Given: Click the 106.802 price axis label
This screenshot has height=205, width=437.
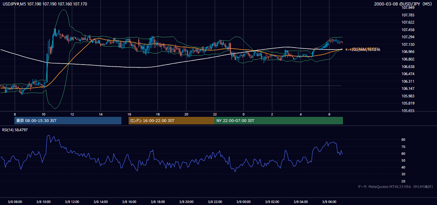Looking at the screenshot, I should click(x=408, y=59).
